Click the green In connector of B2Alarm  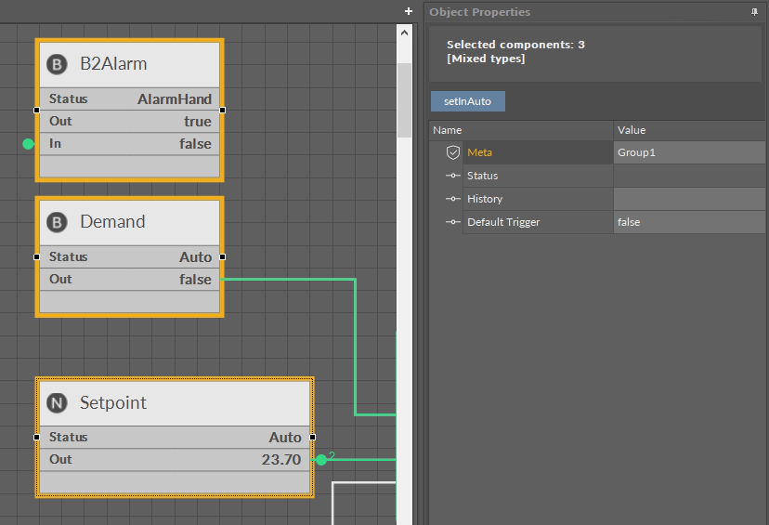[28, 144]
